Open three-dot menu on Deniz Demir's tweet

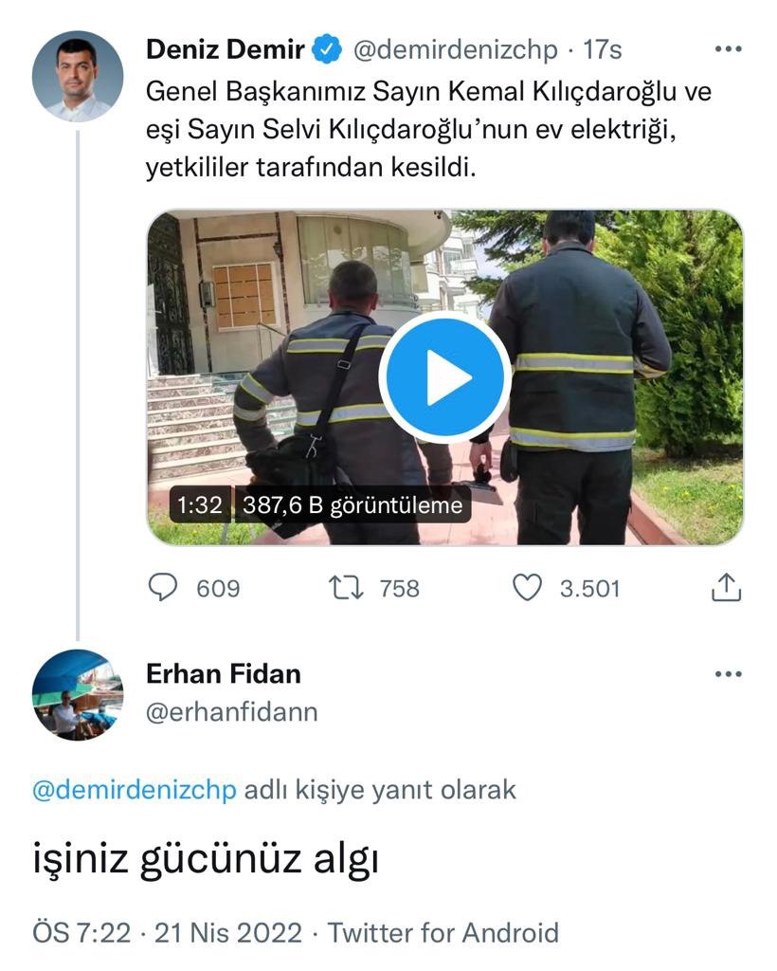[x=728, y=49]
